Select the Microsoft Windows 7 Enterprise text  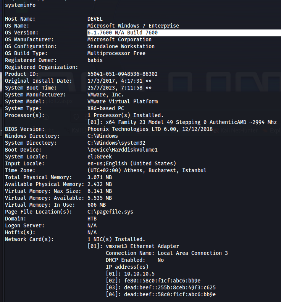133,26
